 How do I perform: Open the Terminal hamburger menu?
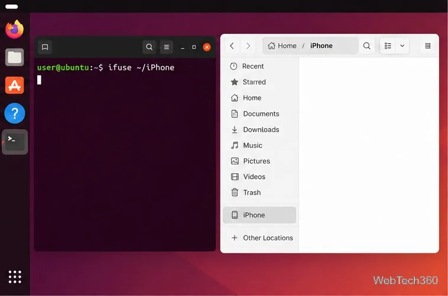point(166,47)
